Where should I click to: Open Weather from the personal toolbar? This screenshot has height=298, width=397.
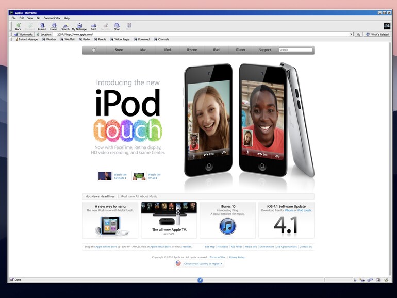pos(49,39)
